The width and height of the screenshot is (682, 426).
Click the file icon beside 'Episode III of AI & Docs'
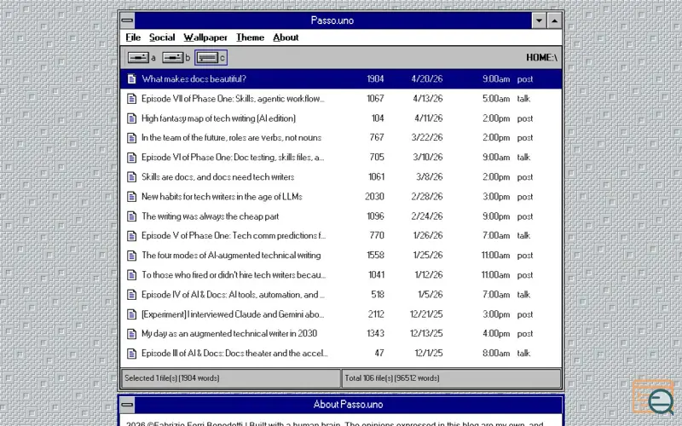pyautogui.click(x=131, y=354)
